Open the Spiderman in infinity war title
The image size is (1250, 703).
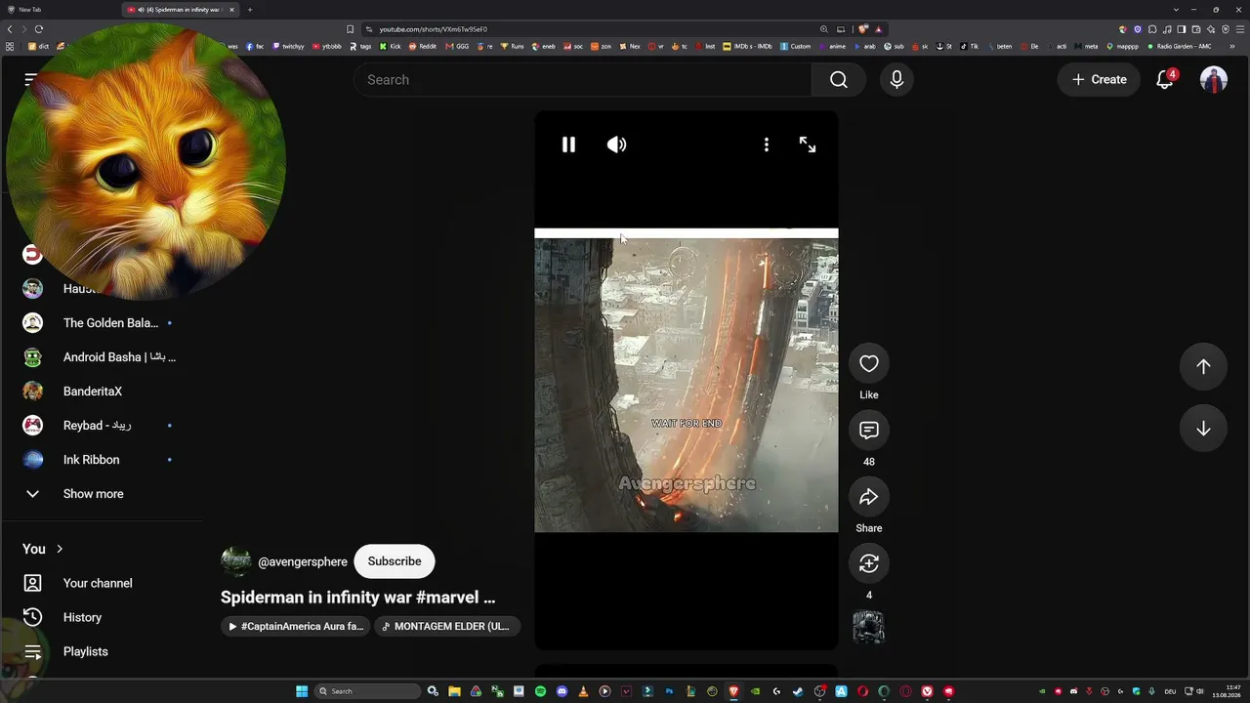357,598
